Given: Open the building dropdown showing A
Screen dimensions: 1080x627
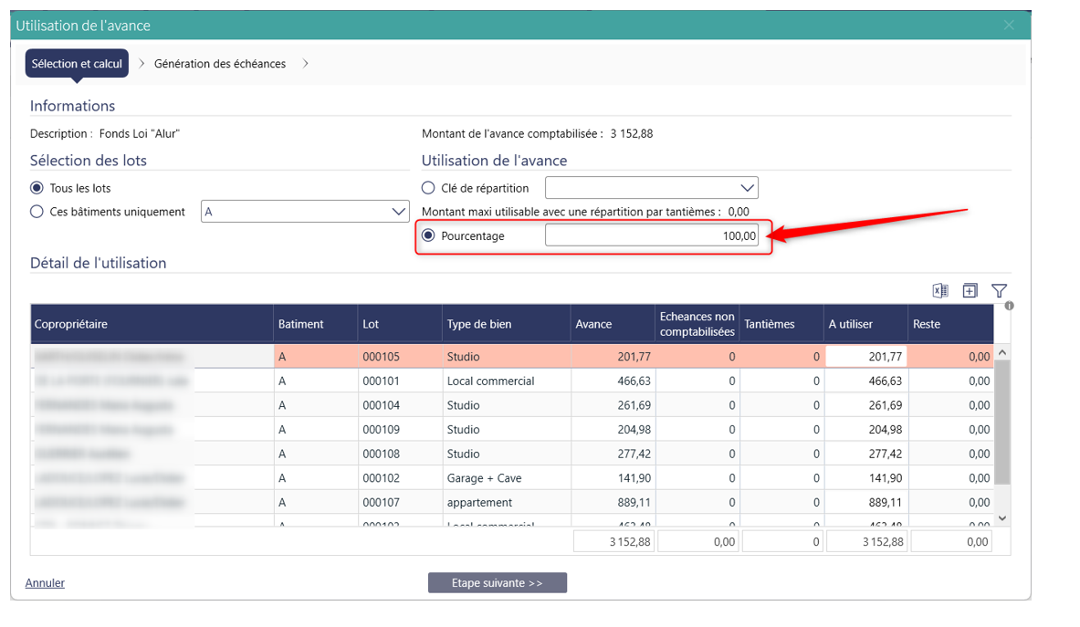Looking at the screenshot, I should 305,212.
